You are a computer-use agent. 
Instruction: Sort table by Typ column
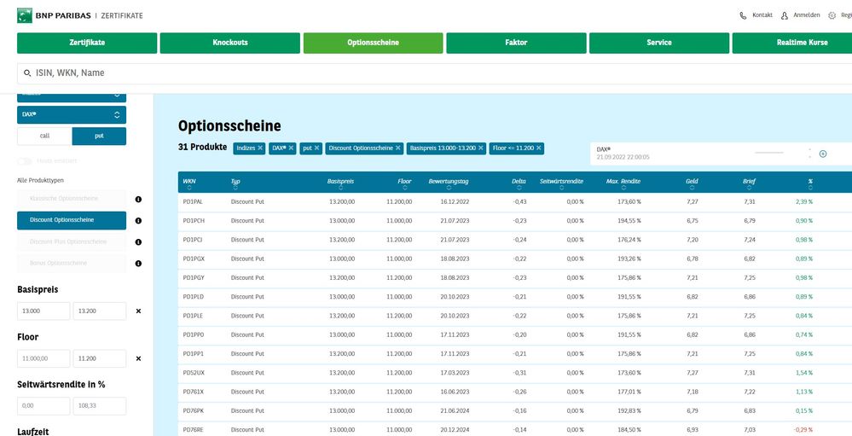235,188
